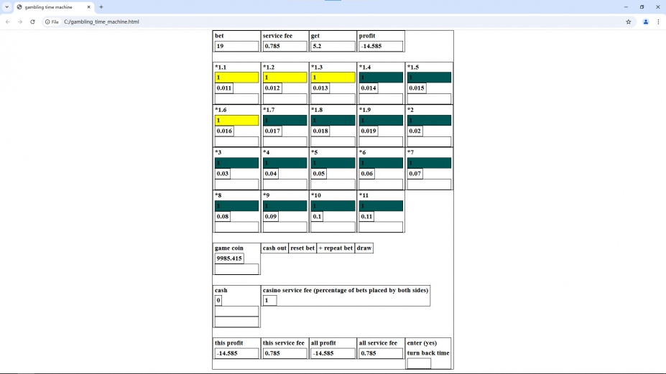Open the Chrome profile avatar icon
The image size is (666, 374).
click(645, 22)
